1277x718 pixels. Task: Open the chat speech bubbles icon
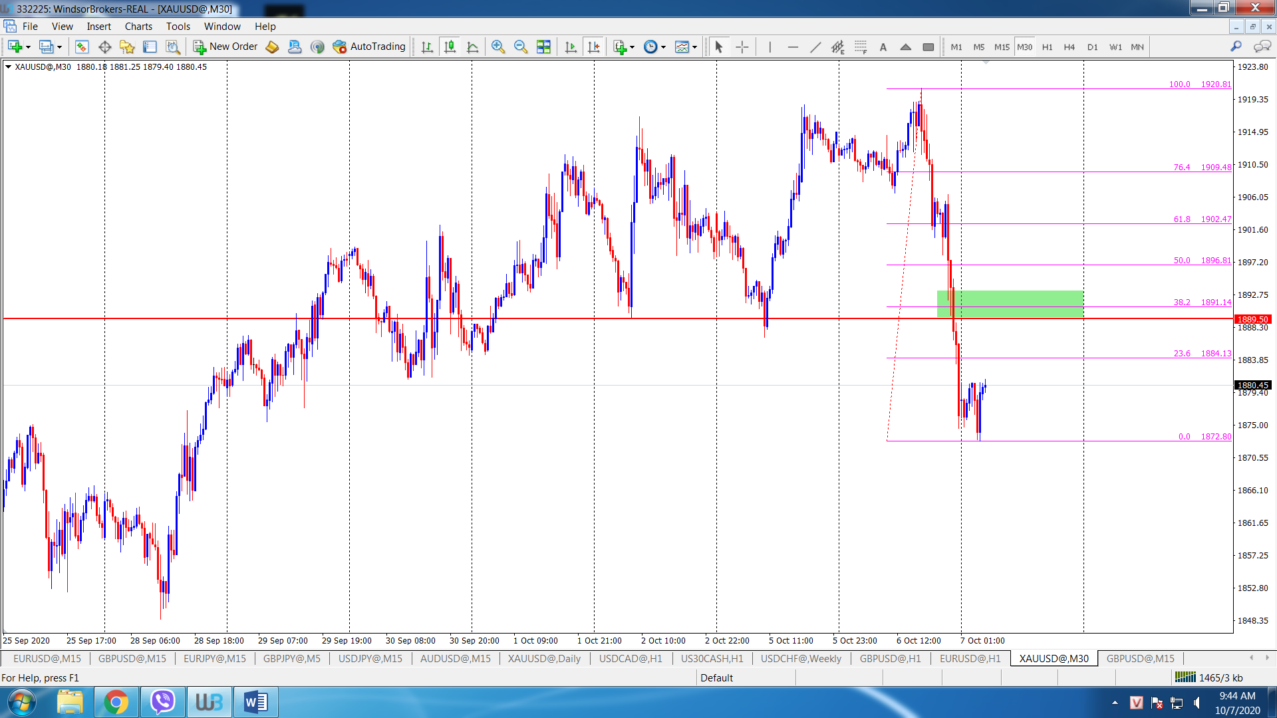[x=1262, y=47]
